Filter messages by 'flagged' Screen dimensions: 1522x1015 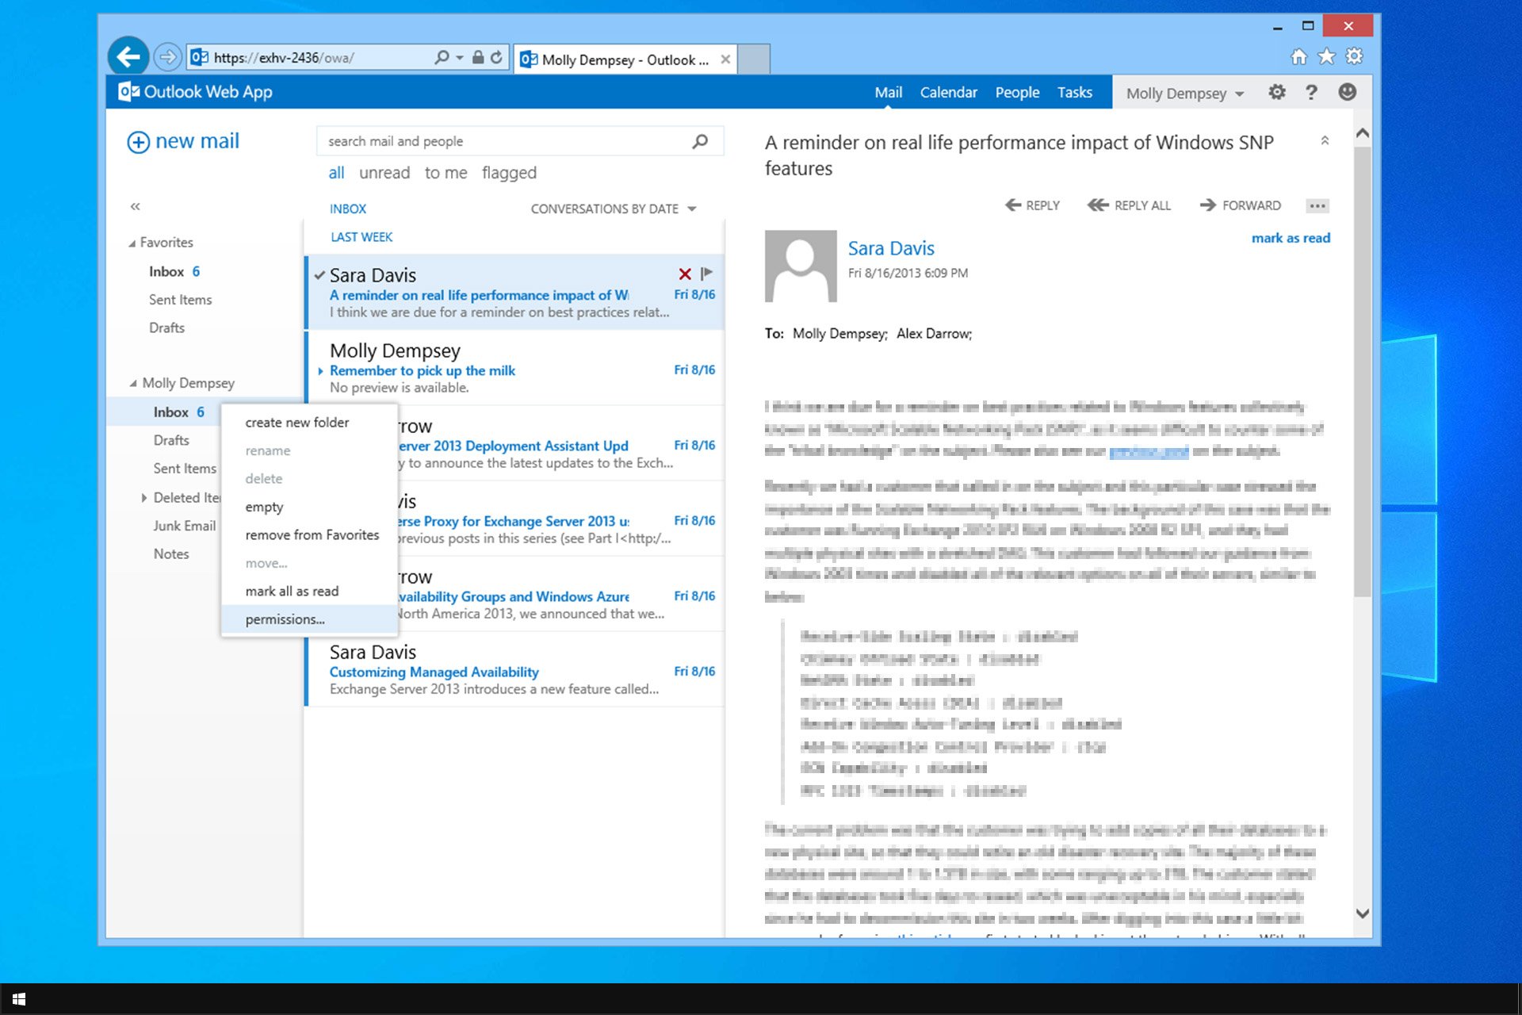pos(509,173)
